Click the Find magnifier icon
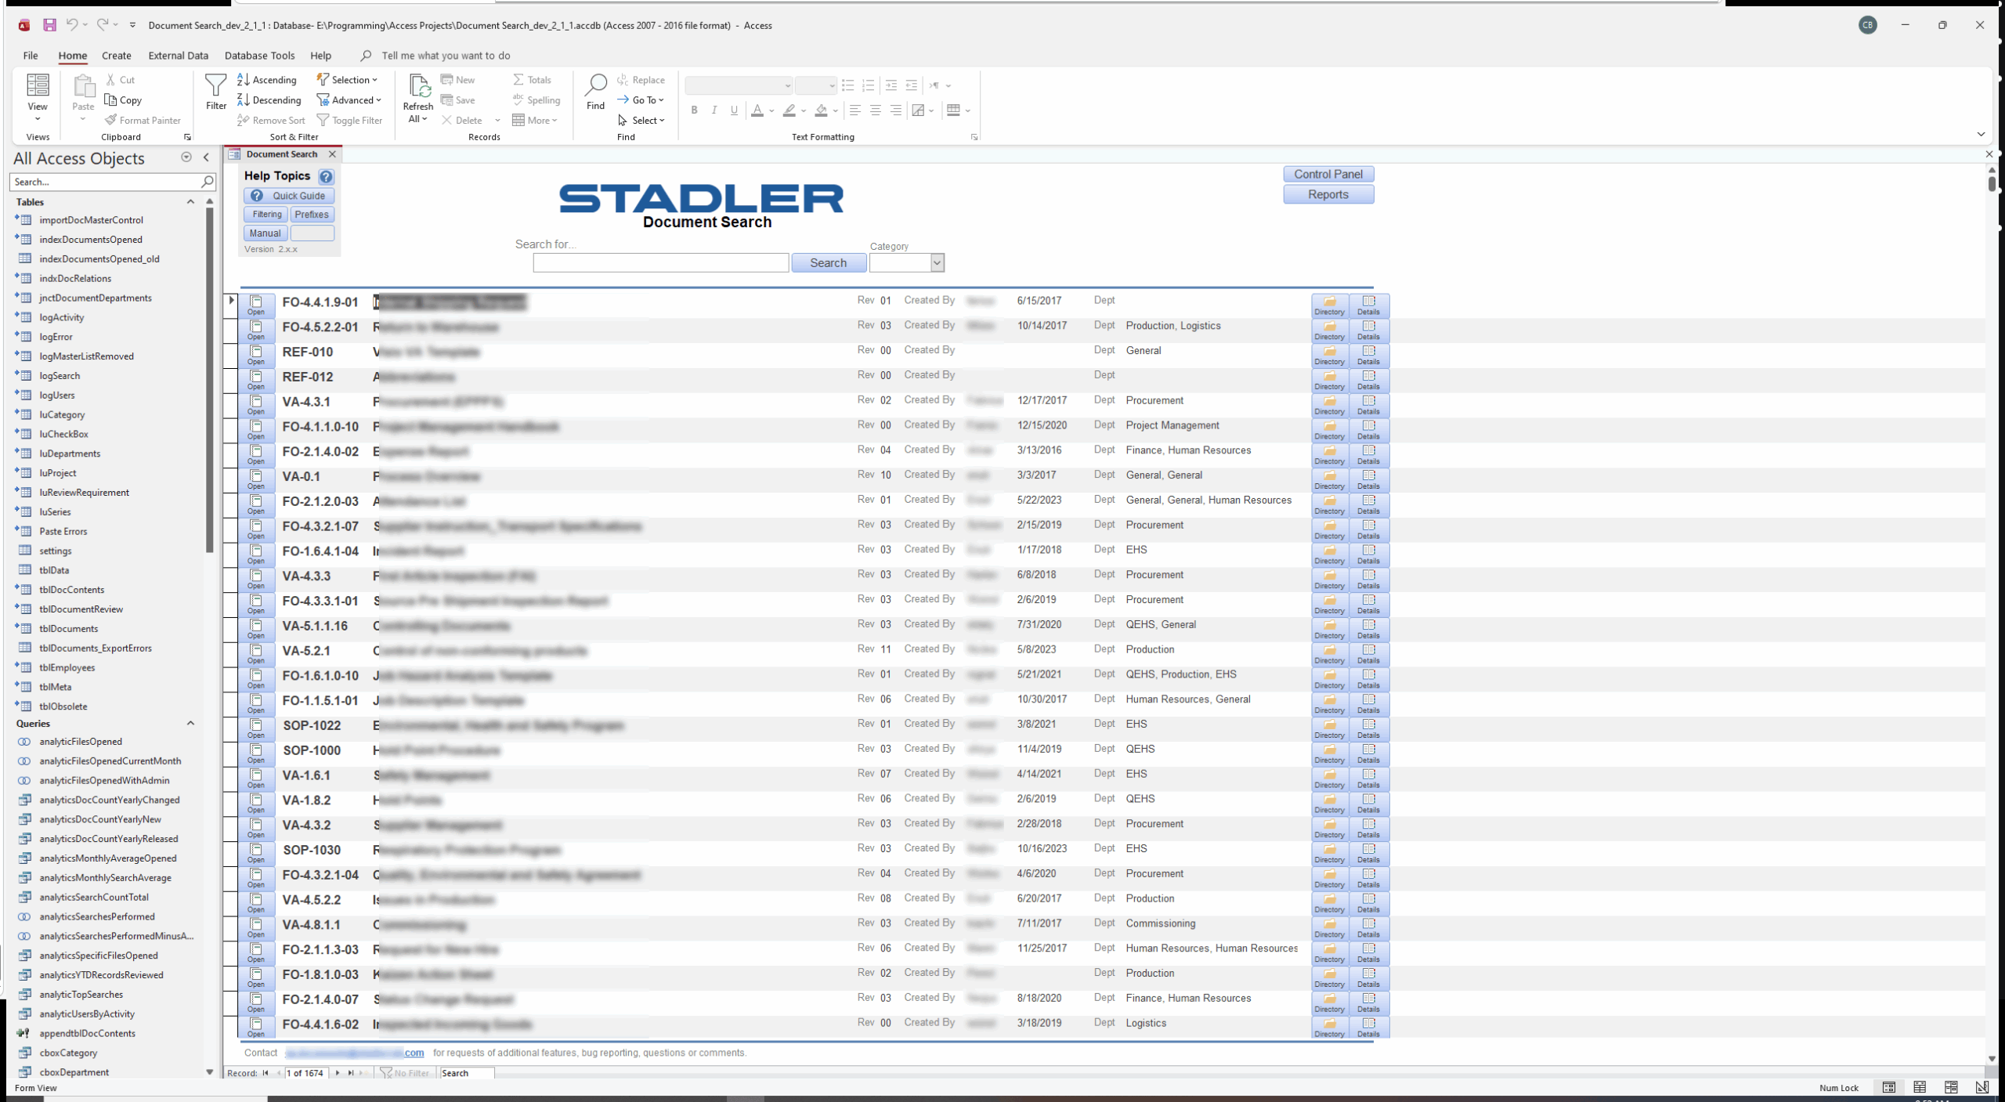Viewport: 2005px width, 1102px height. [595, 85]
